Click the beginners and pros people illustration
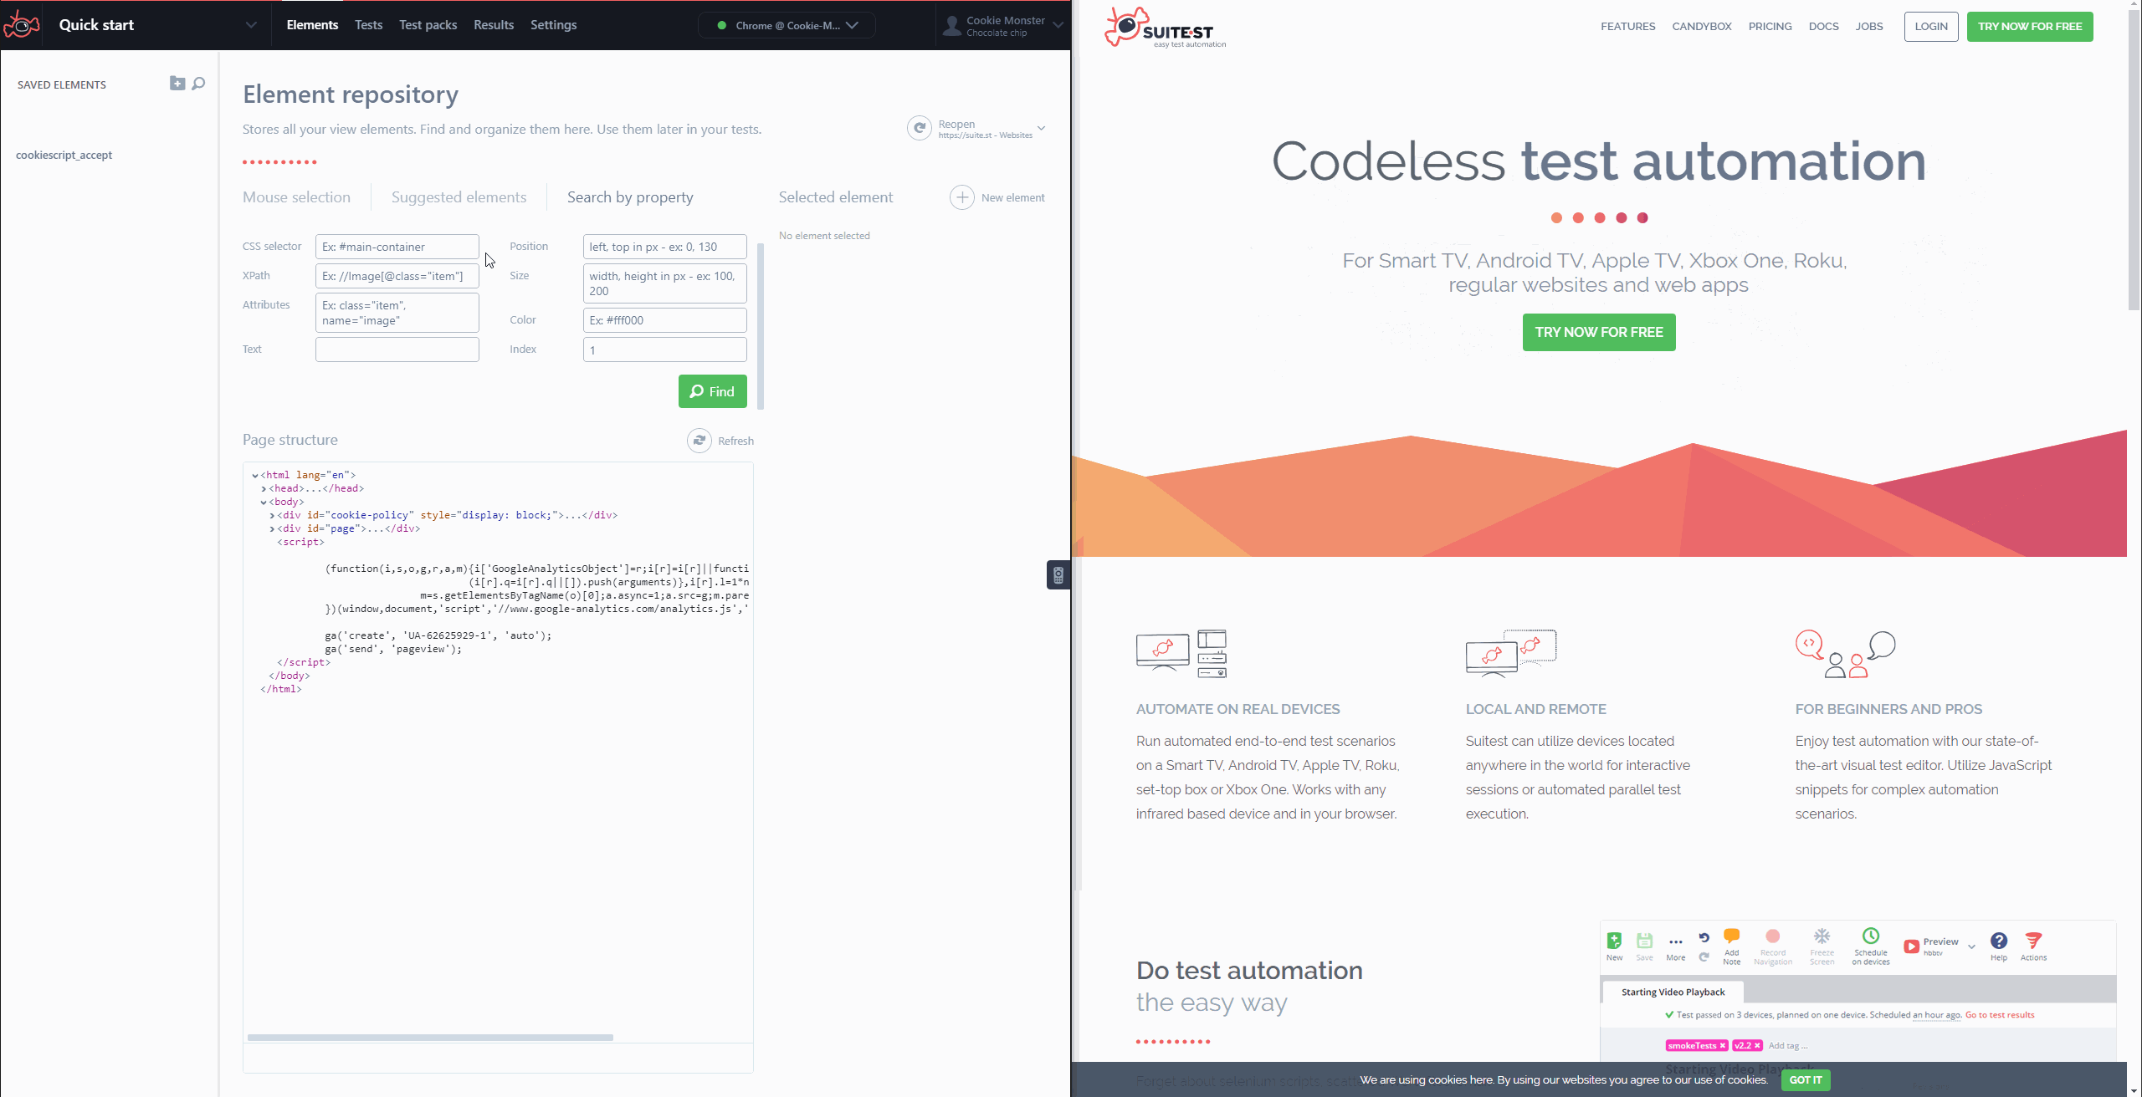Viewport: 2142px width, 1097px height. pyautogui.click(x=1845, y=653)
